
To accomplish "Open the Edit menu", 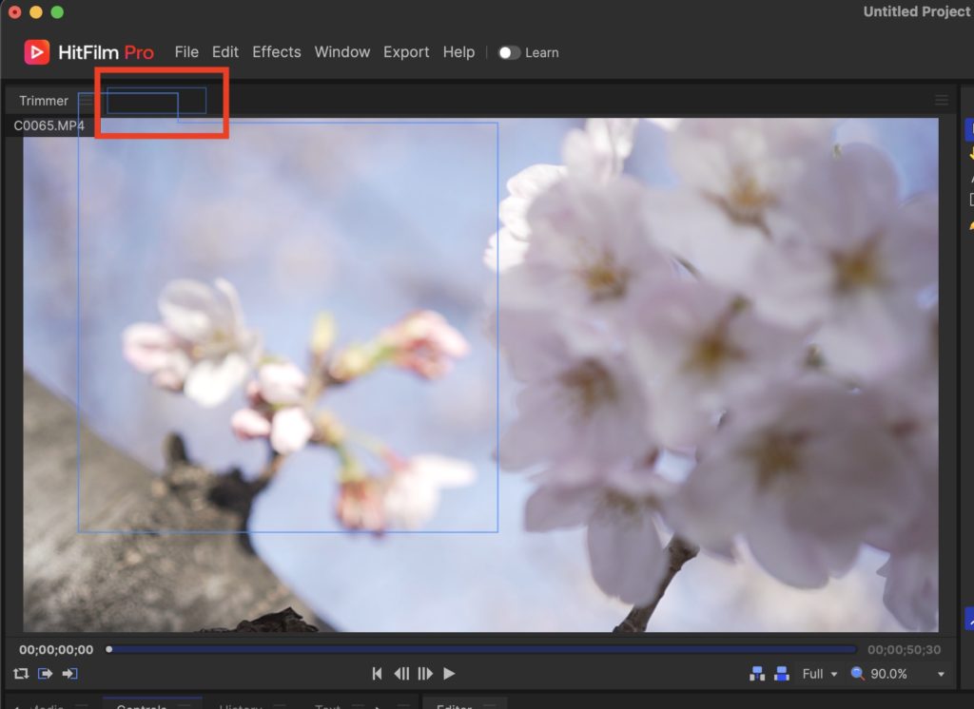I will [x=224, y=52].
